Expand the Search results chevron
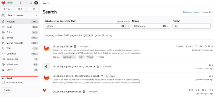This screenshot has height=97, width=215. [37, 15]
